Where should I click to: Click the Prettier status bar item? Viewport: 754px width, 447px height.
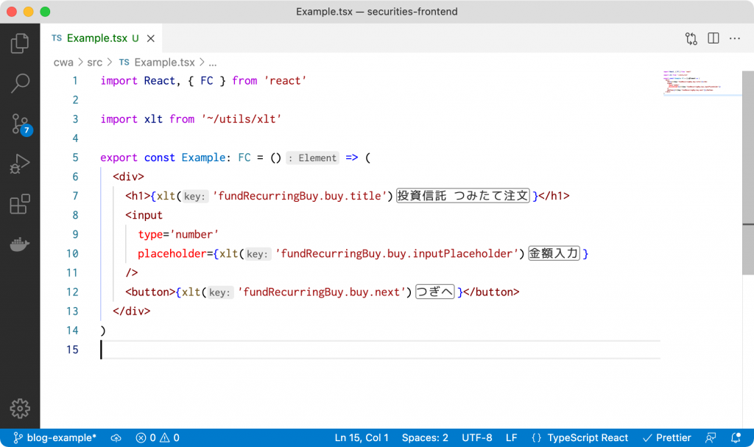point(667,438)
